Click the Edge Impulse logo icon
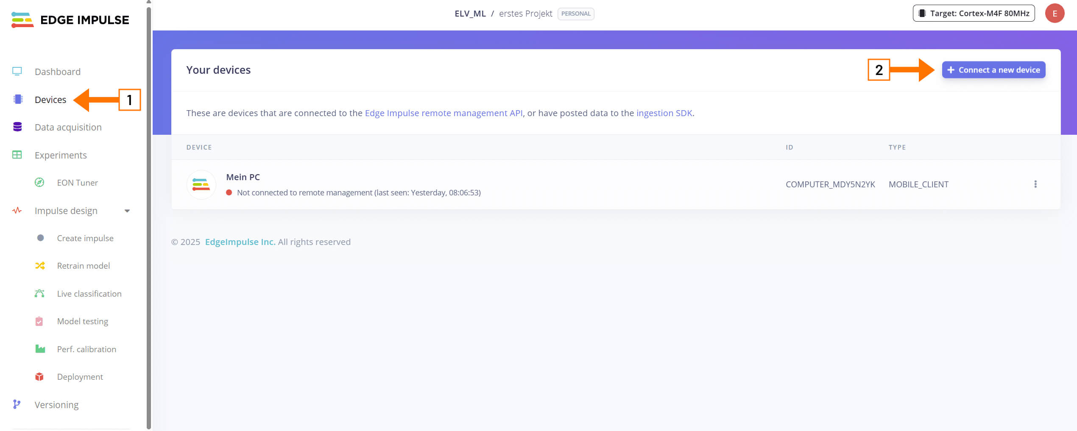 (x=22, y=20)
